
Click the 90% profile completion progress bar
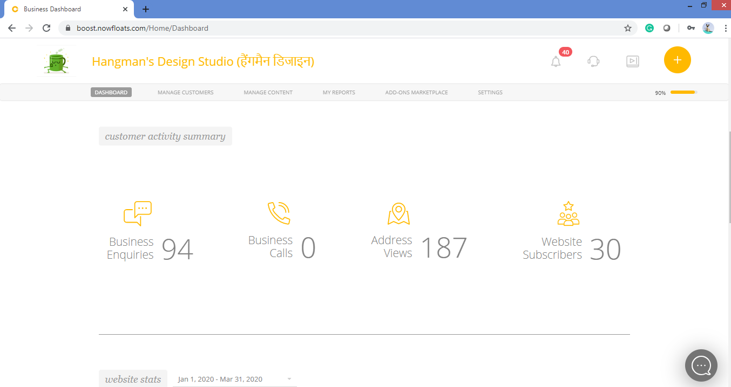683,92
